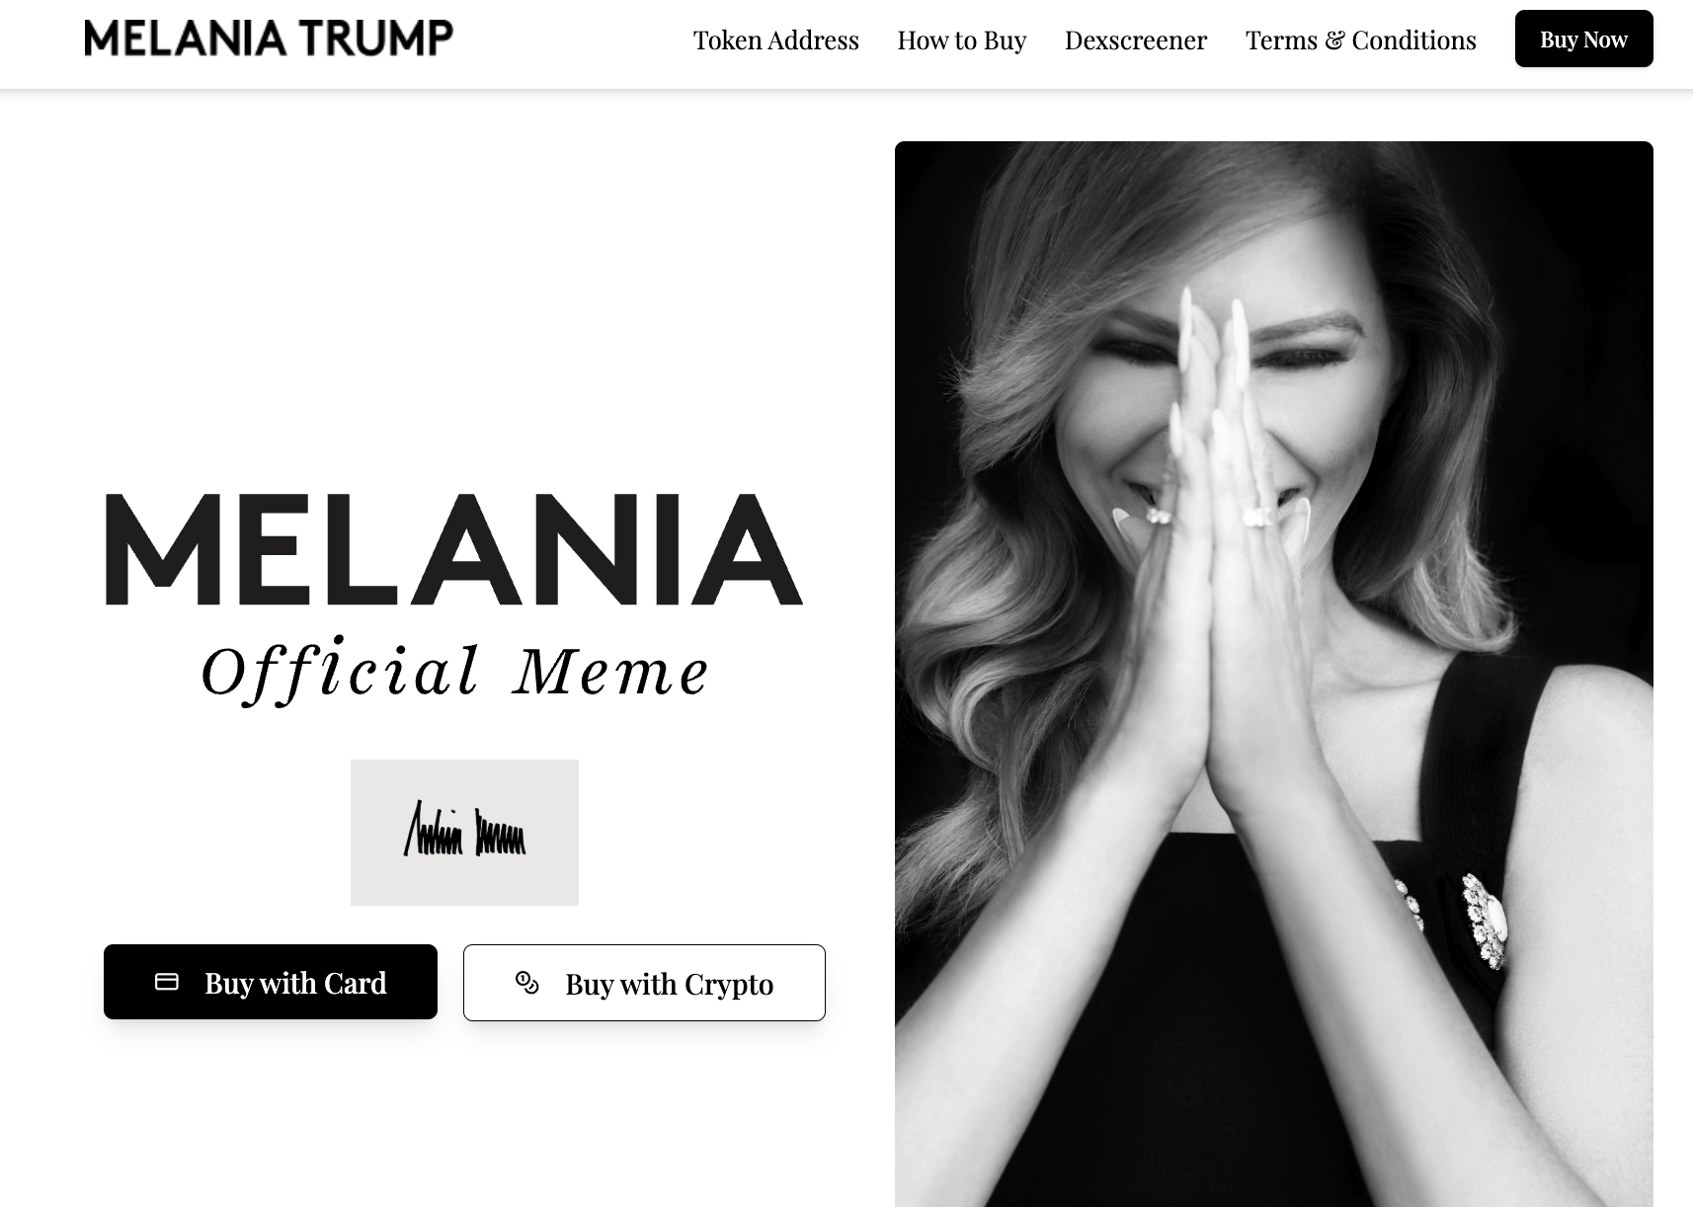Click the word TRUMP in the header logo
This screenshot has height=1207, width=1693.
[376, 39]
